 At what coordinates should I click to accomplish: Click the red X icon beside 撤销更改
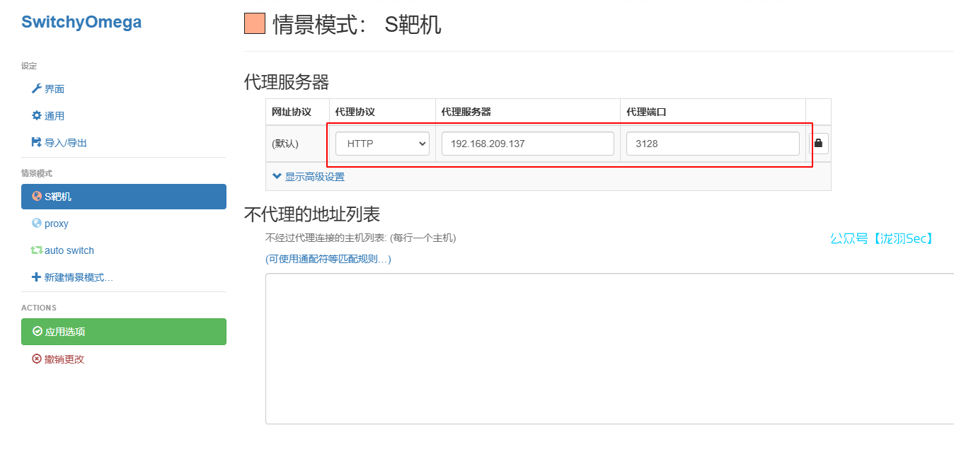[37, 359]
